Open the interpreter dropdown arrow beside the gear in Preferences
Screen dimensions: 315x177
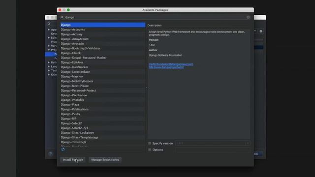(255, 31)
